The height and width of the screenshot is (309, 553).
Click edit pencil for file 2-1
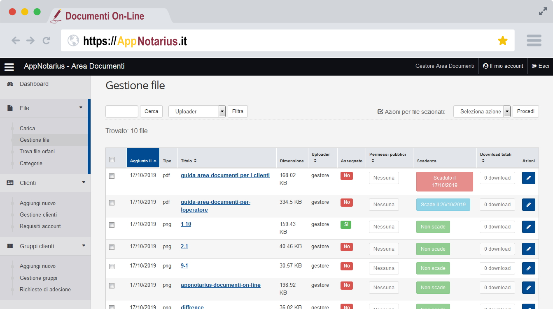pyautogui.click(x=528, y=249)
